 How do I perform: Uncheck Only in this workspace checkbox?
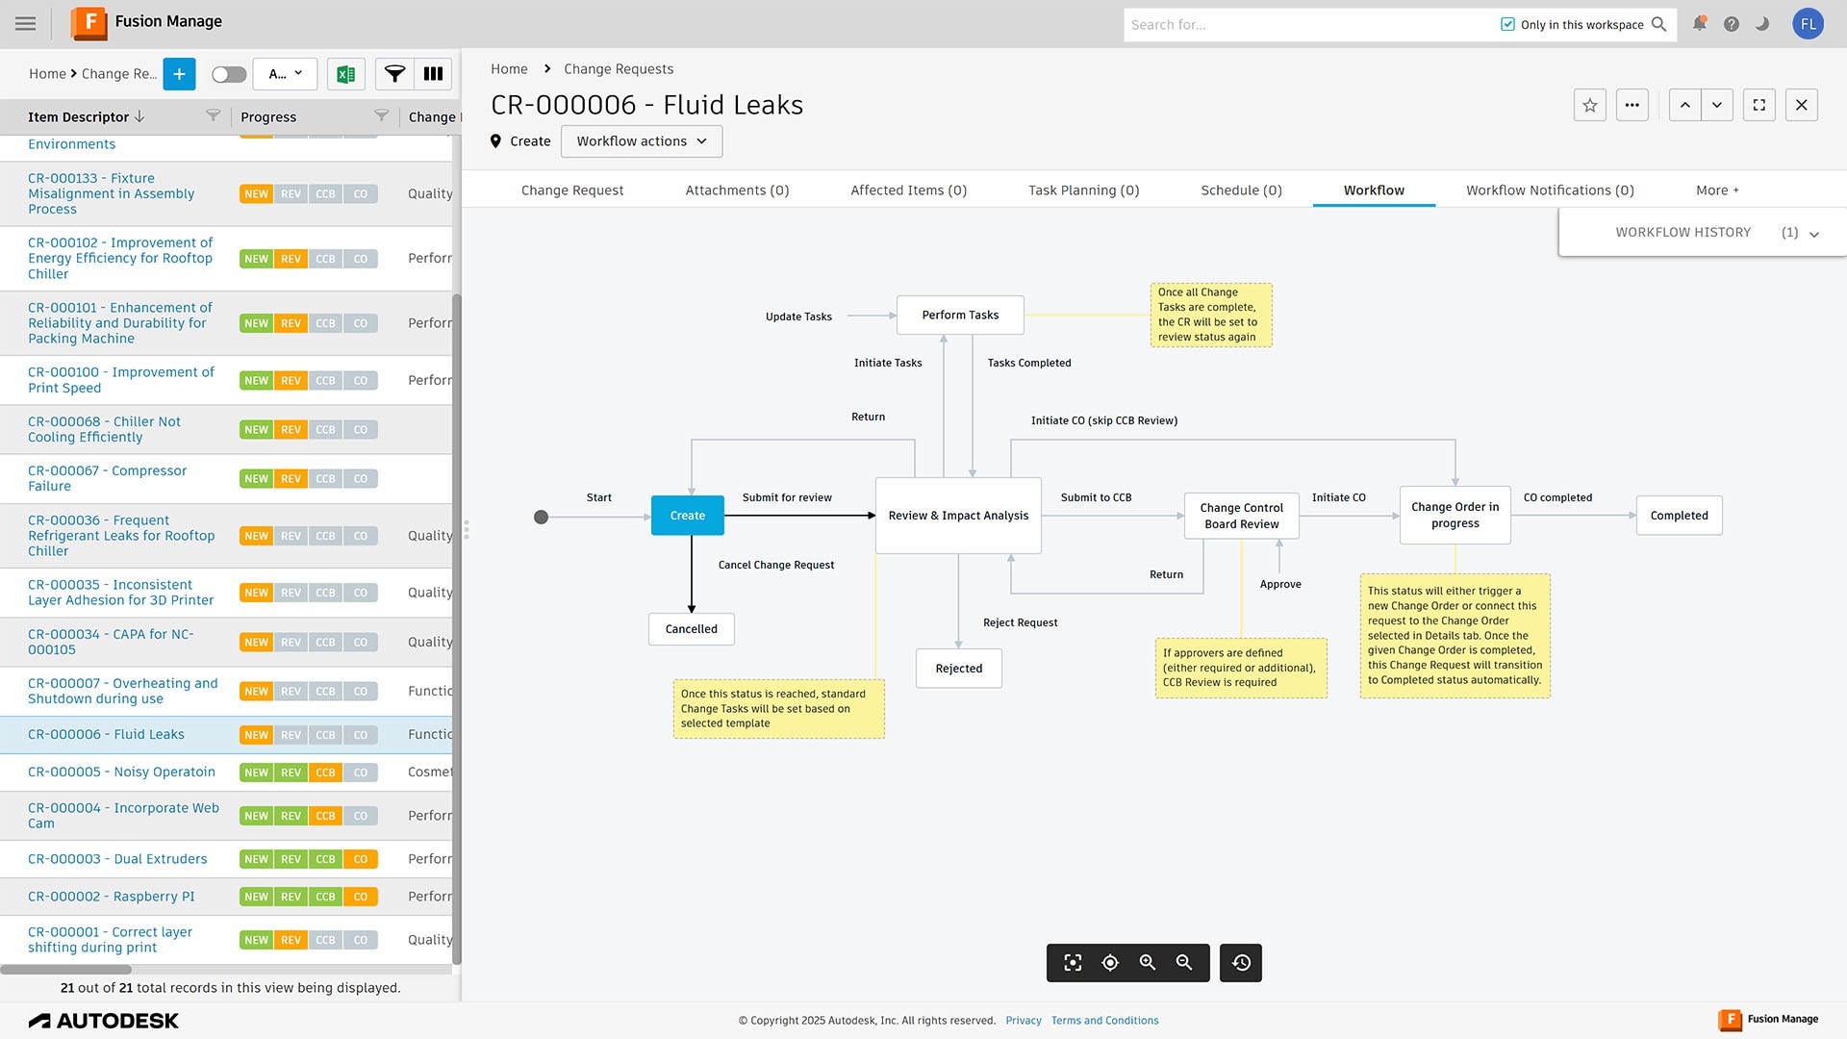point(1507,24)
